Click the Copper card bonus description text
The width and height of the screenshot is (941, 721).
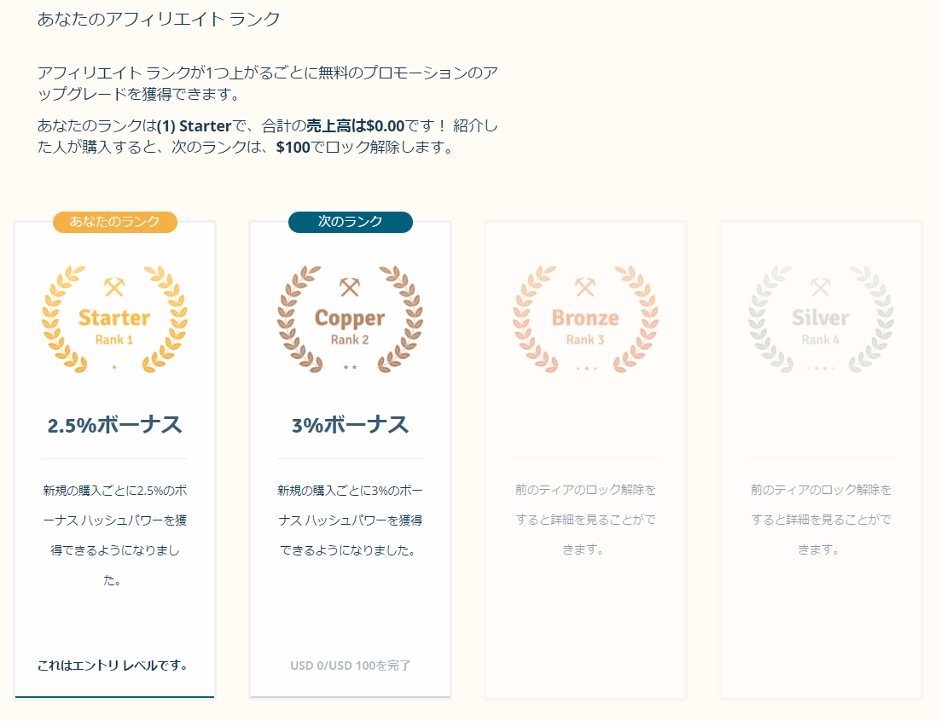pos(350,520)
